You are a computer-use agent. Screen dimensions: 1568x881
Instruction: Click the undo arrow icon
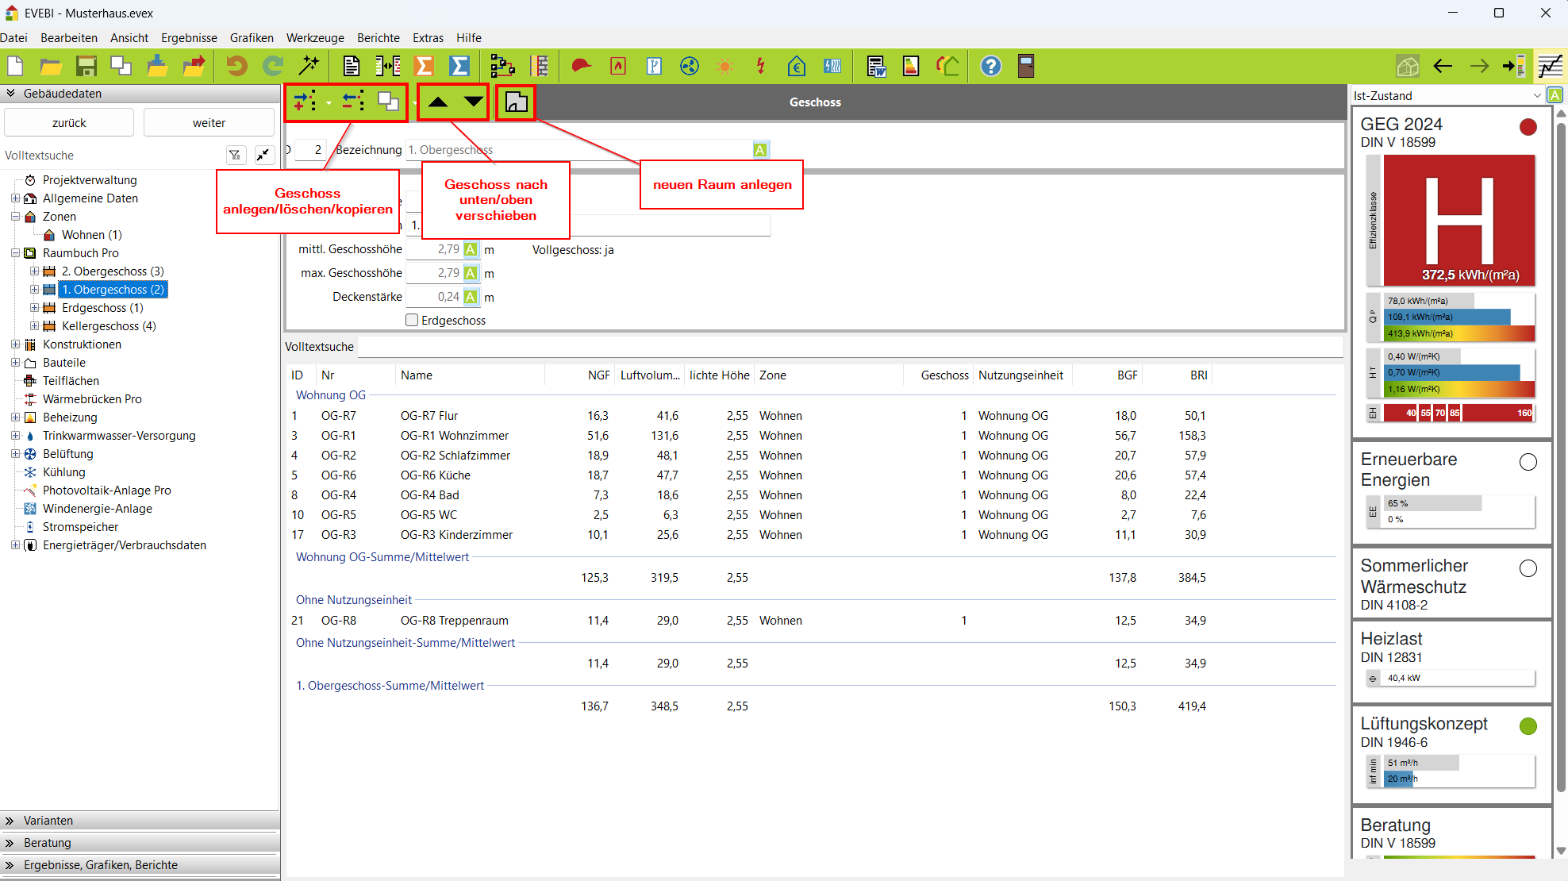(x=236, y=66)
